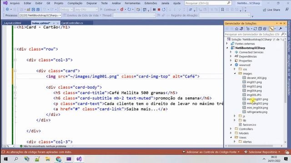Collapse the images folder node
The height and width of the screenshot is (163, 291).
click(x=235, y=73)
